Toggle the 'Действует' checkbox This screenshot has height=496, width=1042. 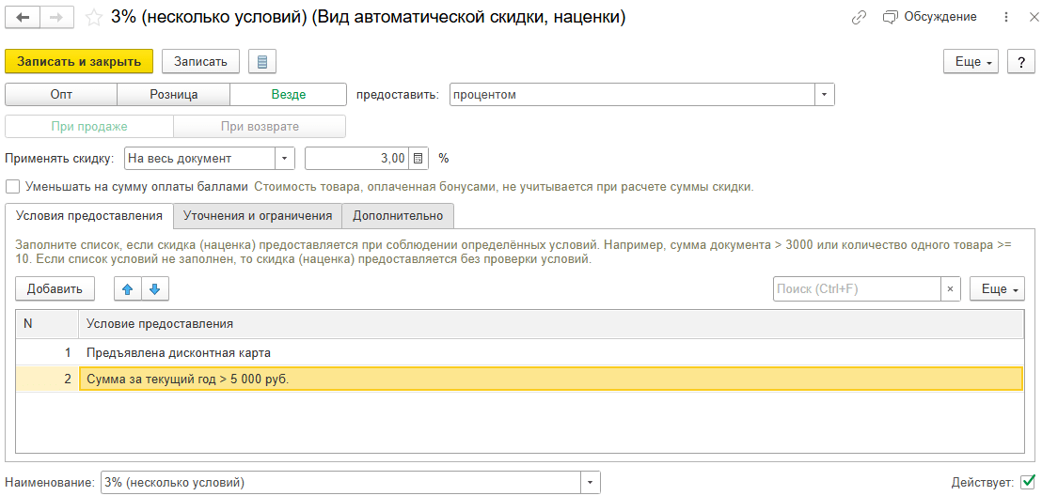pyautogui.click(x=1027, y=482)
